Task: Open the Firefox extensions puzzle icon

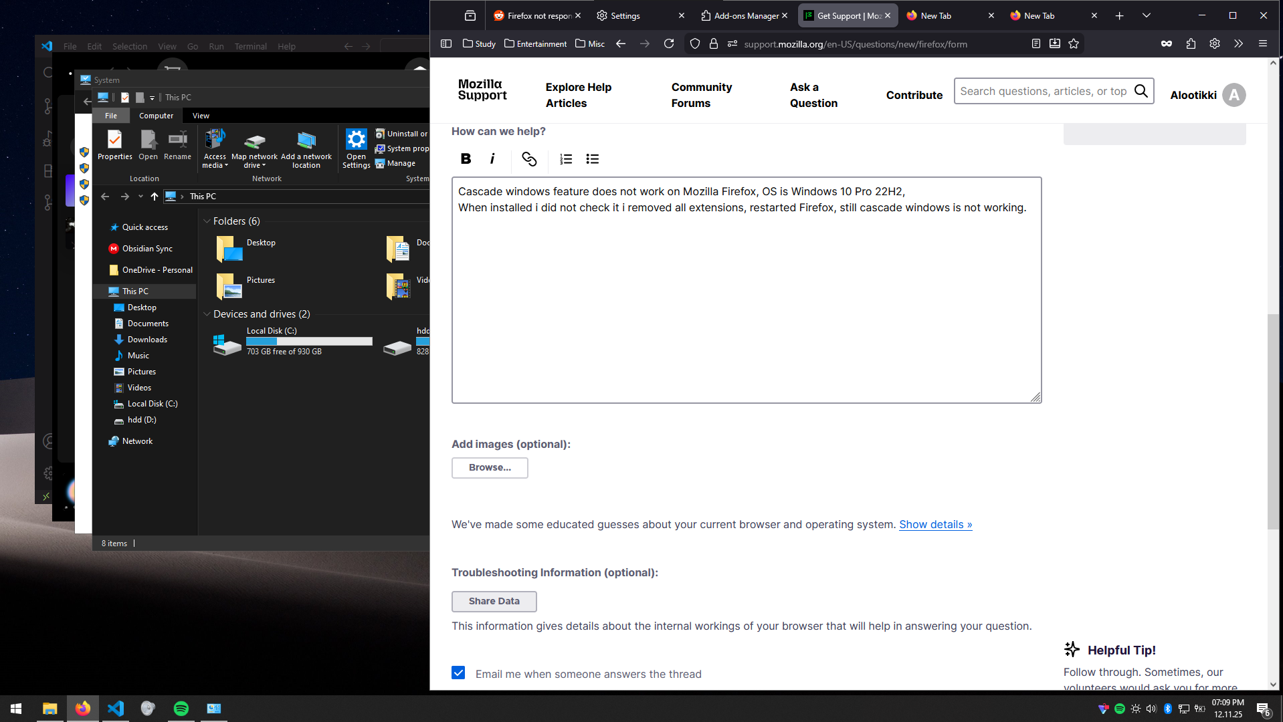Action: [1191, 44]
